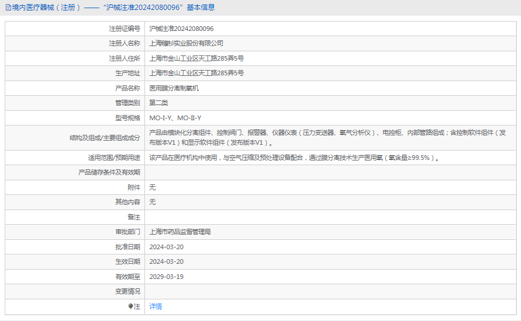The width and height of the screenshot is (521, 321).
Task: Click the 型号规格 label
Action: pos(127,118)
